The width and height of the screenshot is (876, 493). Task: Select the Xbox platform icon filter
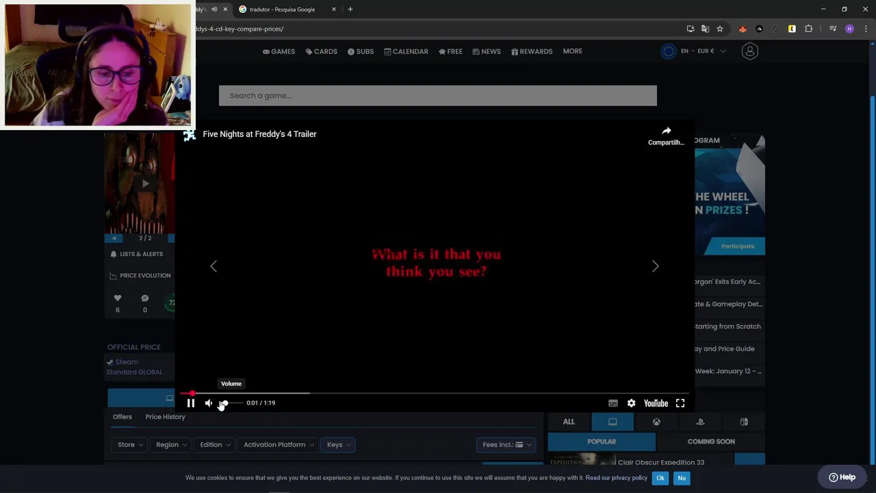(x=656, y=422)
